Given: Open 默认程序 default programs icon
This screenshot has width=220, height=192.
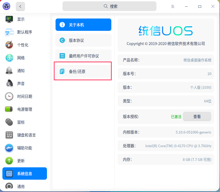Looking at the screenshot, I should click(x=9, y=32).
